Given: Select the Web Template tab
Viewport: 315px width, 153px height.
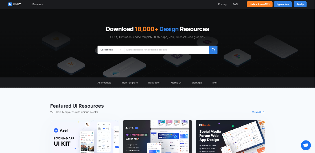Looking at the screenshot, I should pyautogui.click(x=130, y=83).
